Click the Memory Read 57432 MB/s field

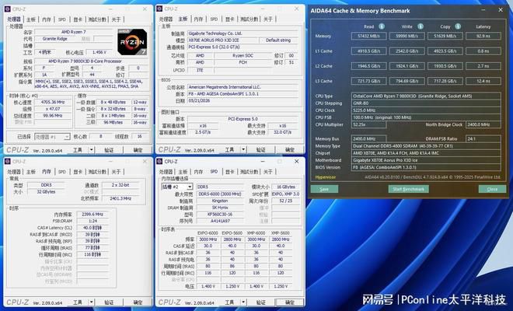[x=368, y=36]
